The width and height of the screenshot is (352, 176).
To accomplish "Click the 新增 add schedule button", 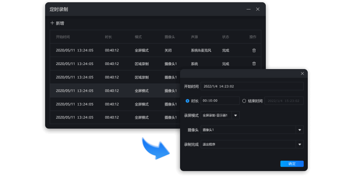I will click(57, 23).
